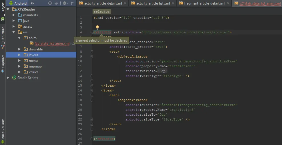Toggle the Captures tool window button

[x=3, y=64]
